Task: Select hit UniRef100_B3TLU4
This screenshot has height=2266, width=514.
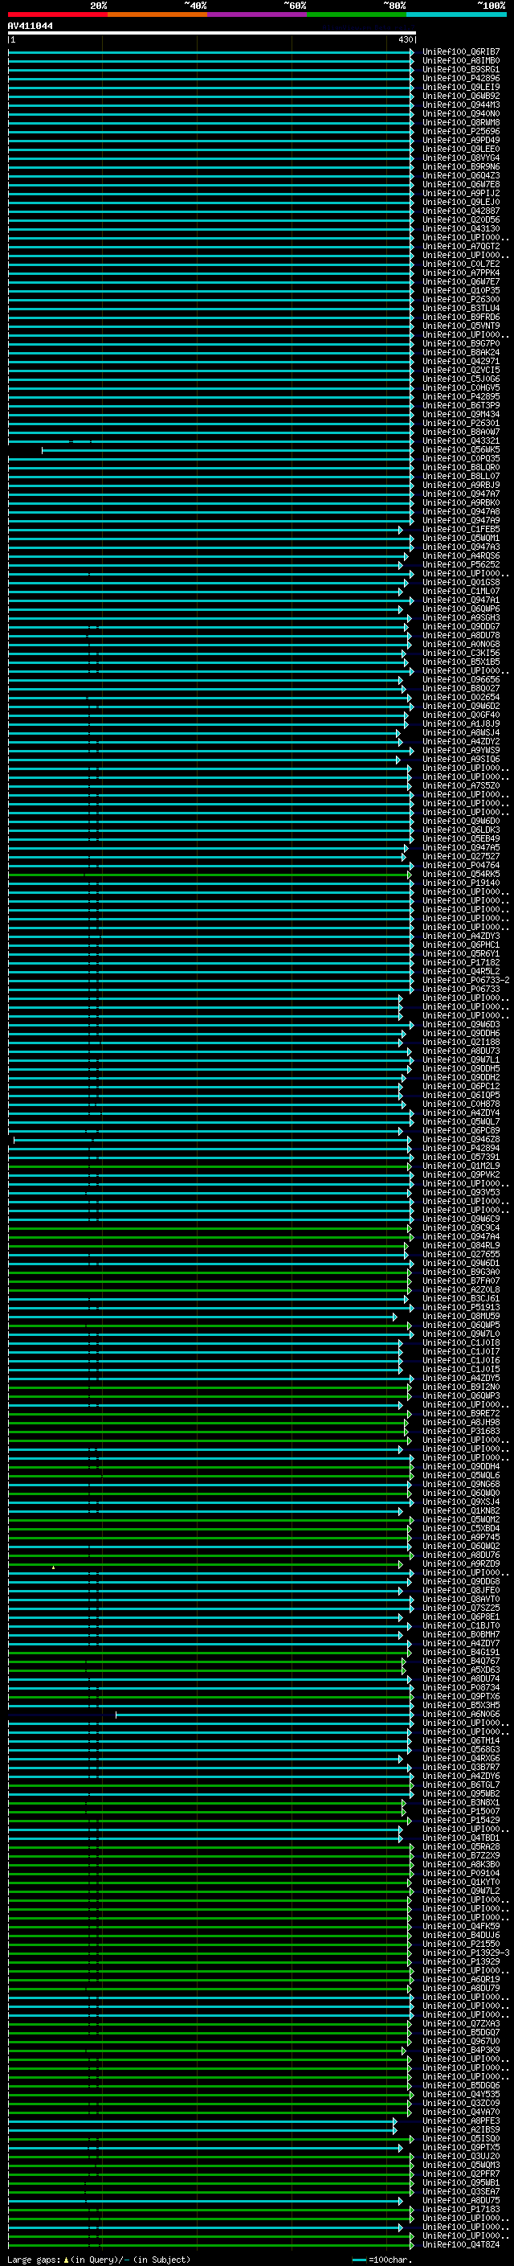Action: (x=460, y=308)
